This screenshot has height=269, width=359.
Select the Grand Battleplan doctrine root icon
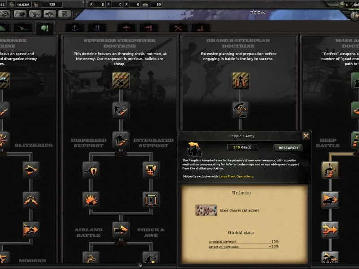tap(241, 80)
